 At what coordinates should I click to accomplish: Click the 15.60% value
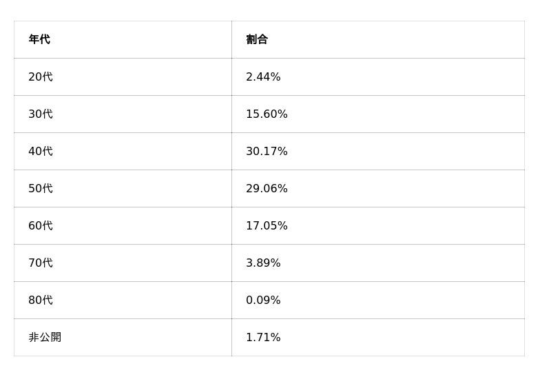click(x=267, y=114)
